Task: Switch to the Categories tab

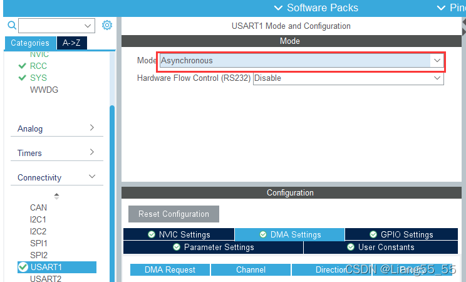Action: (x=30, y=43)
